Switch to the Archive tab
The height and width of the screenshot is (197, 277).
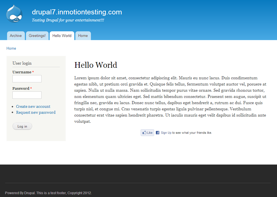click(x=16, y=36)
